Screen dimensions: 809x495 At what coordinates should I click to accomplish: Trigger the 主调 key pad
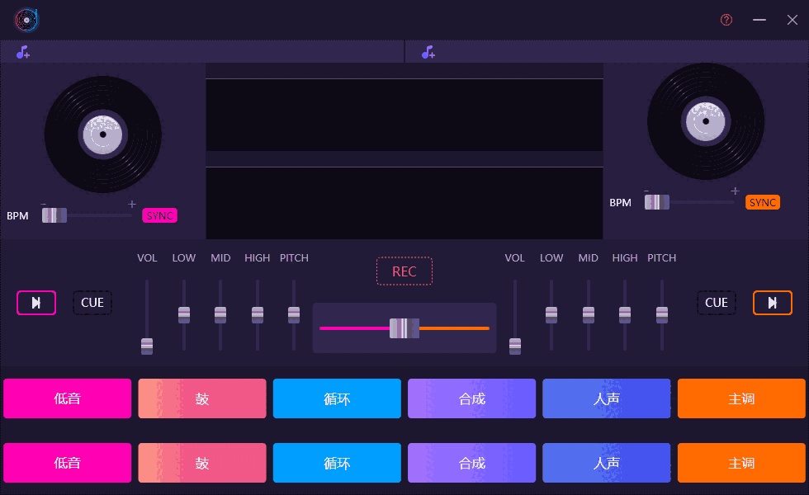click(741, 398)
